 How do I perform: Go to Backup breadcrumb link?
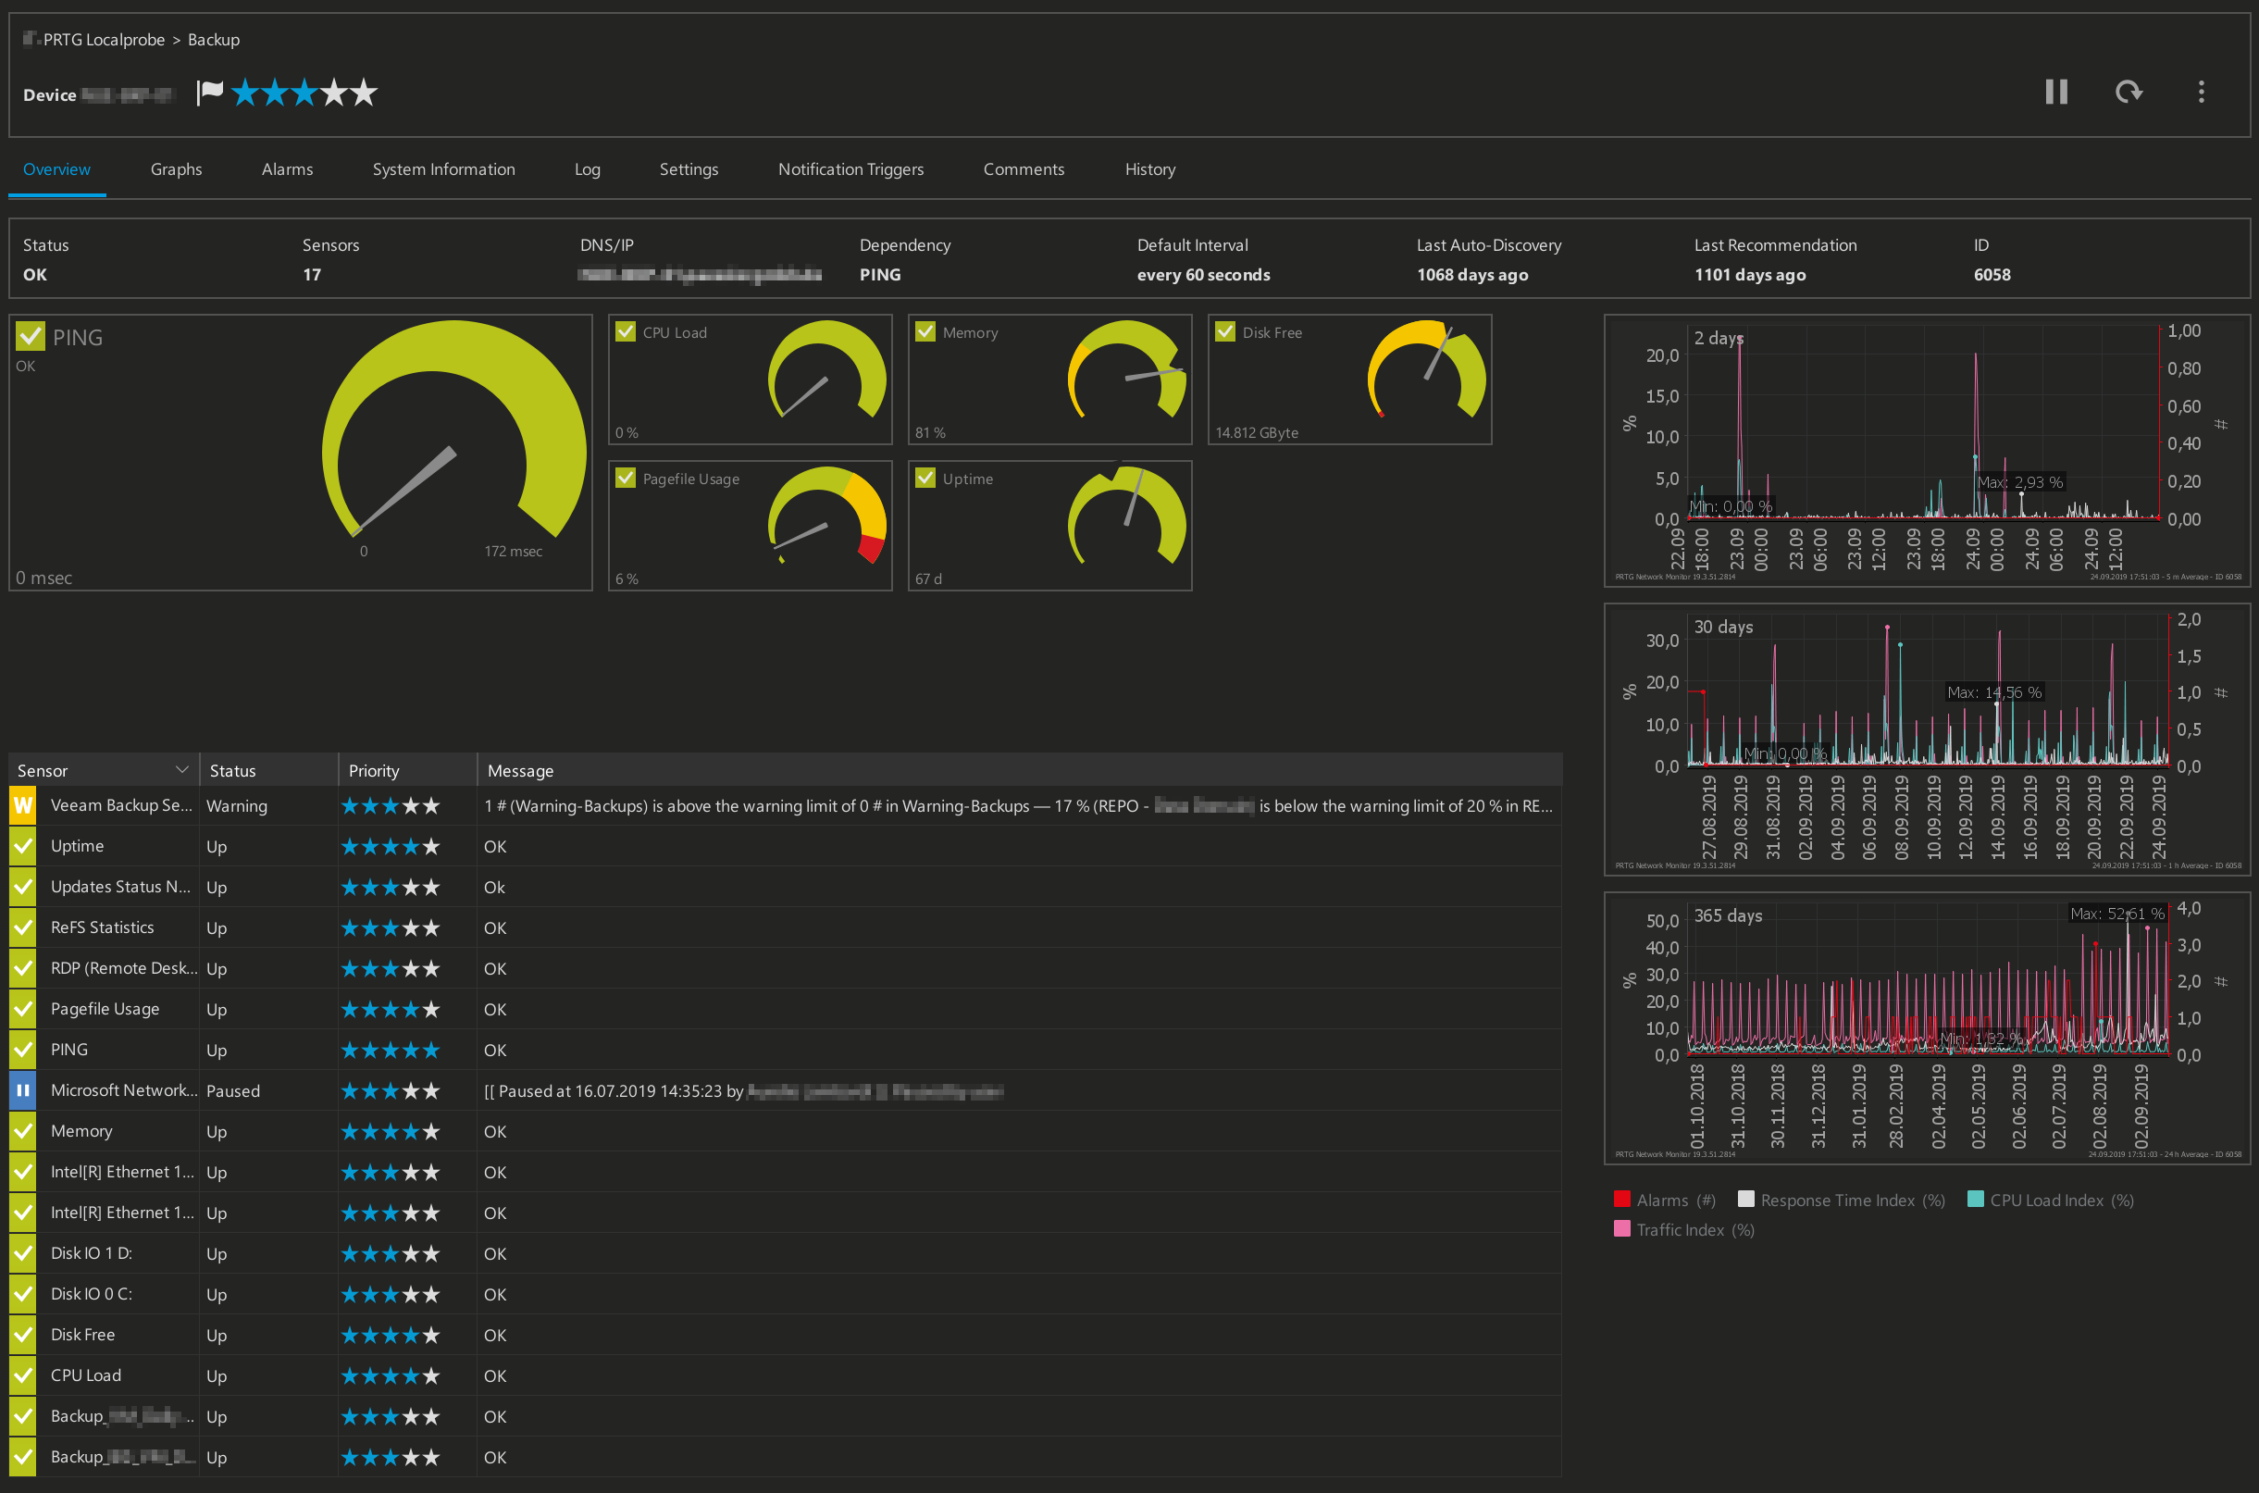213,39
